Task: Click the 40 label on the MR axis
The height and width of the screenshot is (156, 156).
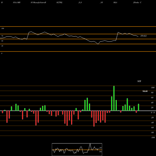Action: tap(152, 103)
